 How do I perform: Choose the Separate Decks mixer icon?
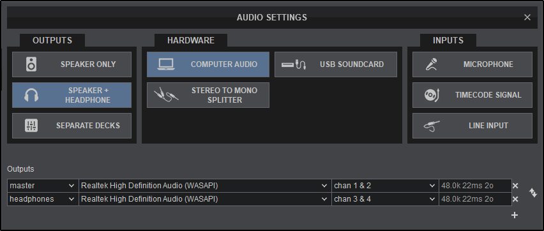pos(31,126)
